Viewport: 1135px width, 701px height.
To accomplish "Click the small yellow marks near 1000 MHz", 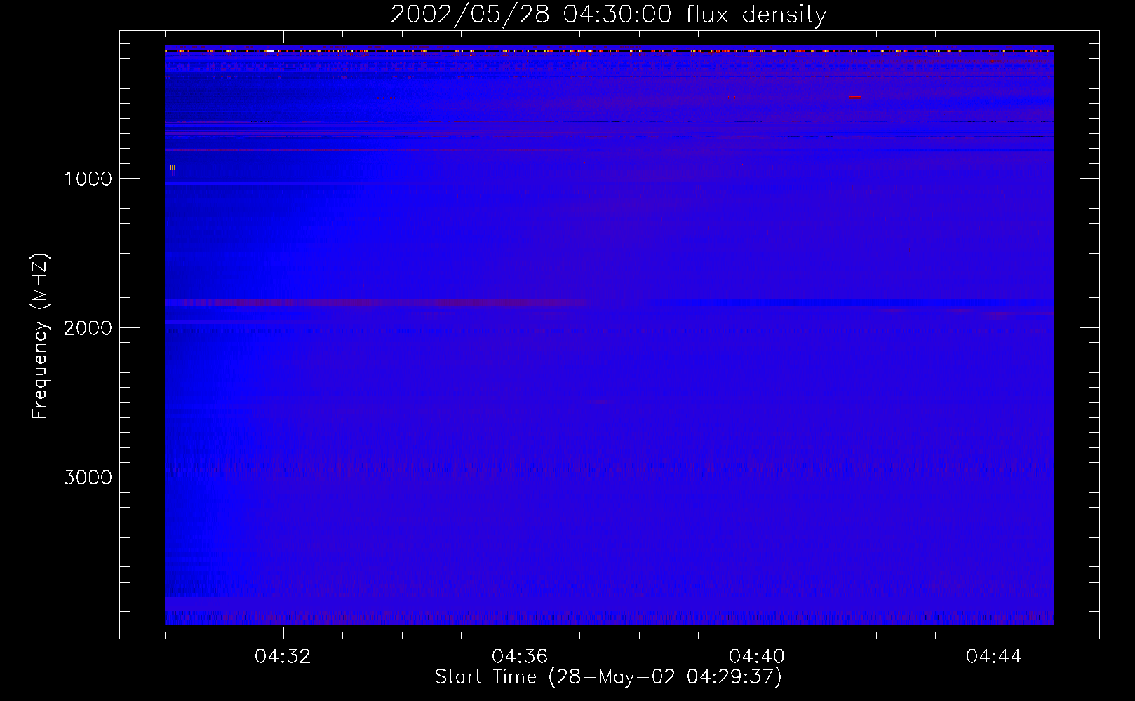I will coord(173,168).
